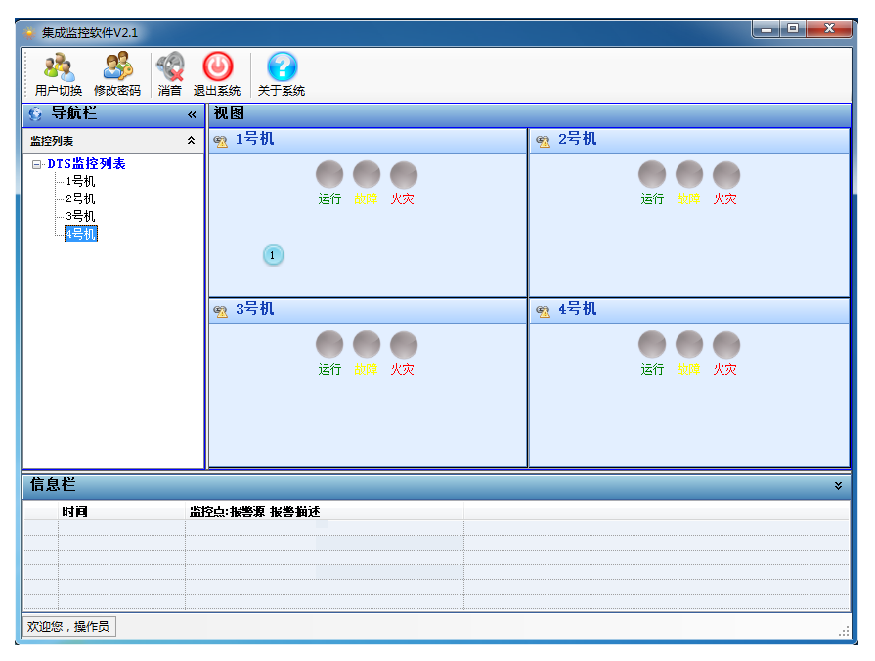The image size is (875, 661).
Task: Click the 4号机 panel header icon
Action: click(544, 311)
